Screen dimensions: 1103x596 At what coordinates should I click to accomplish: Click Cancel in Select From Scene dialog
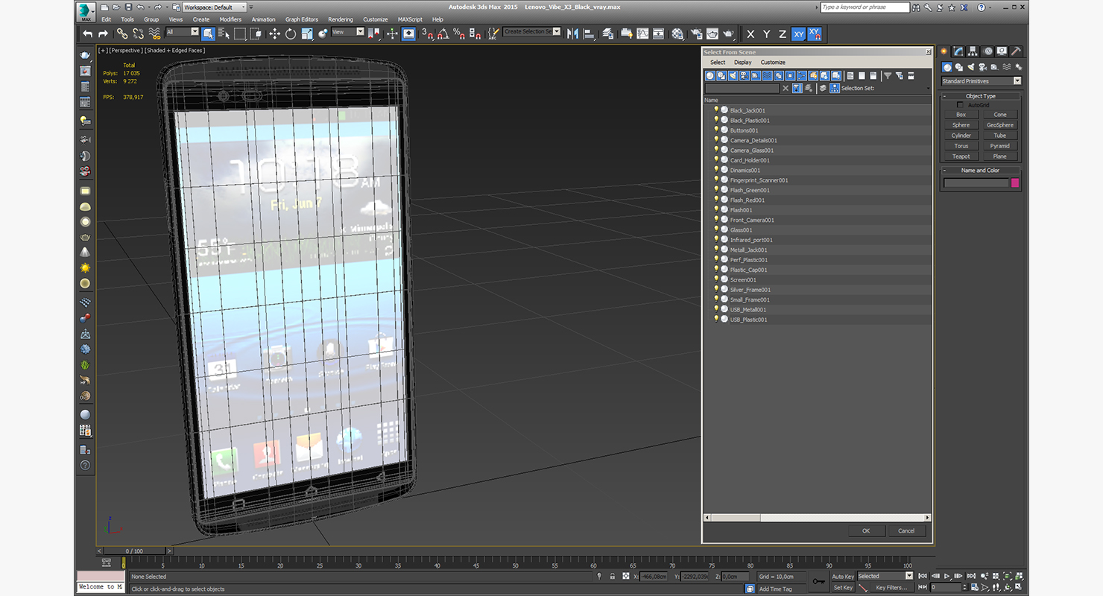click(x=906, y=531)
